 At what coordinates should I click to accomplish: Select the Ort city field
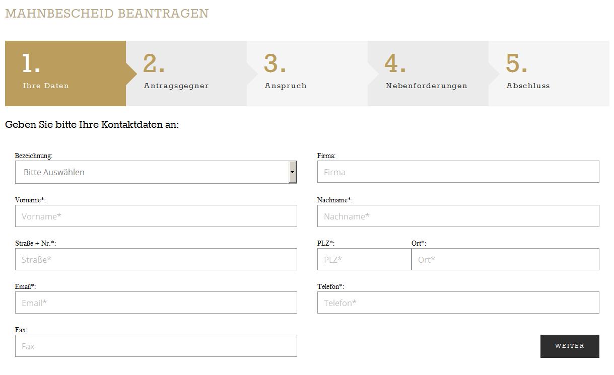coord(505,259)
